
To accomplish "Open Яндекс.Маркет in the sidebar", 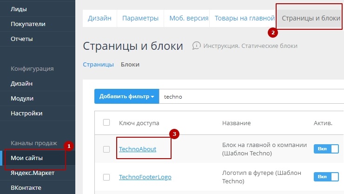I will point(32,173).
